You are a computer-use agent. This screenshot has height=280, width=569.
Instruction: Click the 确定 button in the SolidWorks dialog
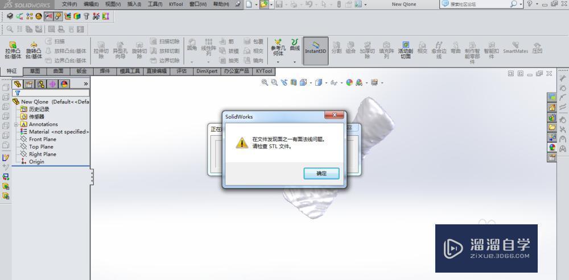[321, 173]
